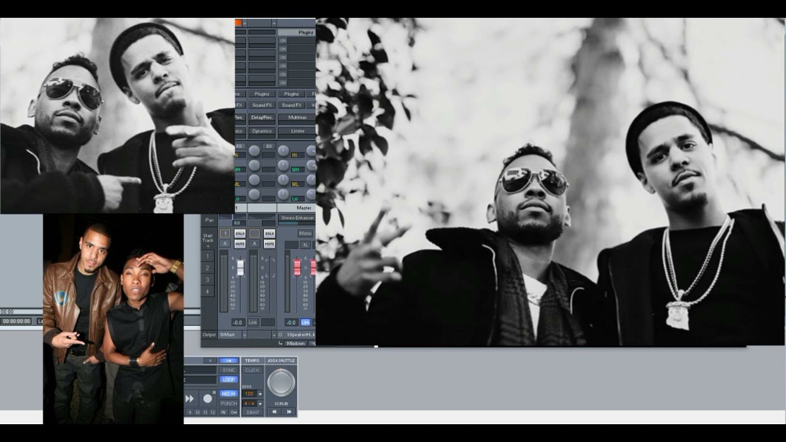This screenshot has width=786, height=442.
Task: Select Start Track number 1
Action: (x=208, y=256)
